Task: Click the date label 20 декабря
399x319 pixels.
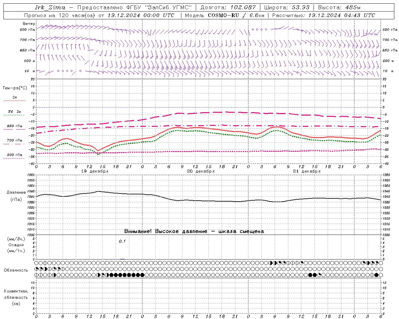Action: [x=201, y=171]
